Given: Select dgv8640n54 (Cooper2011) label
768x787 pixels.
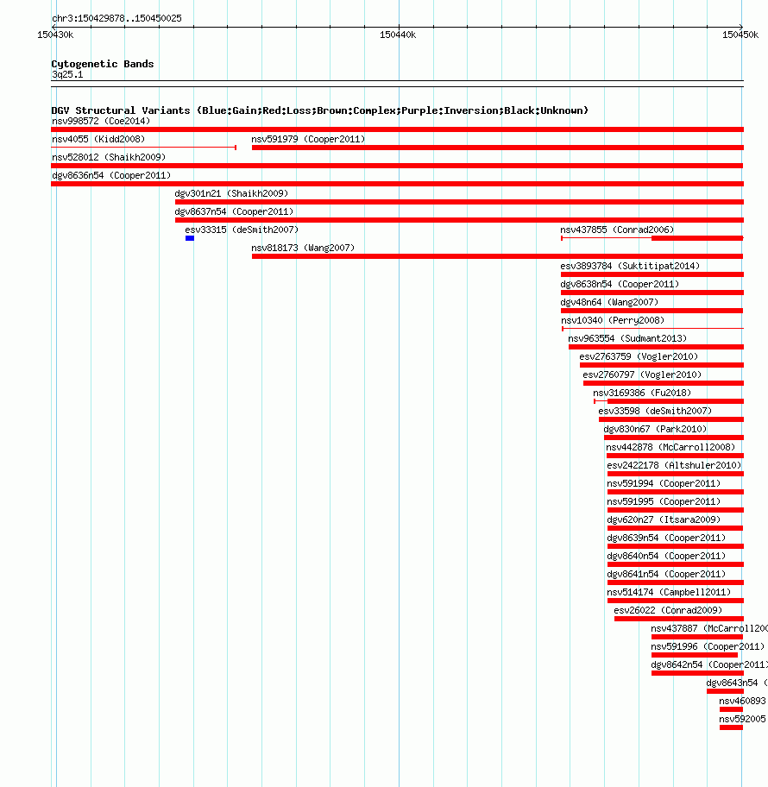Looking at the screenshot, I should 666,555.
